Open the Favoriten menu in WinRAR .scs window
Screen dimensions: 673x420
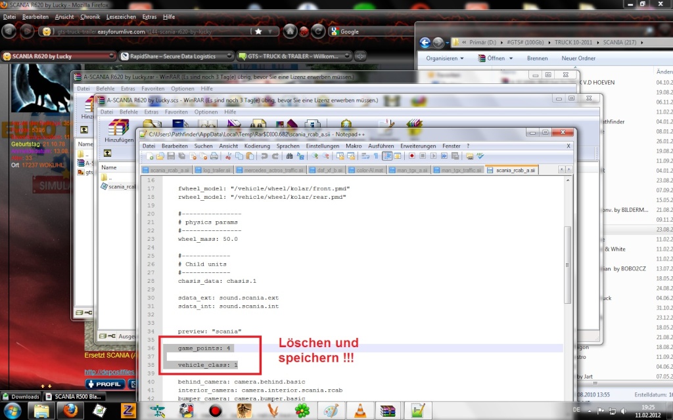pyautogui.click(x=176, y=112)
